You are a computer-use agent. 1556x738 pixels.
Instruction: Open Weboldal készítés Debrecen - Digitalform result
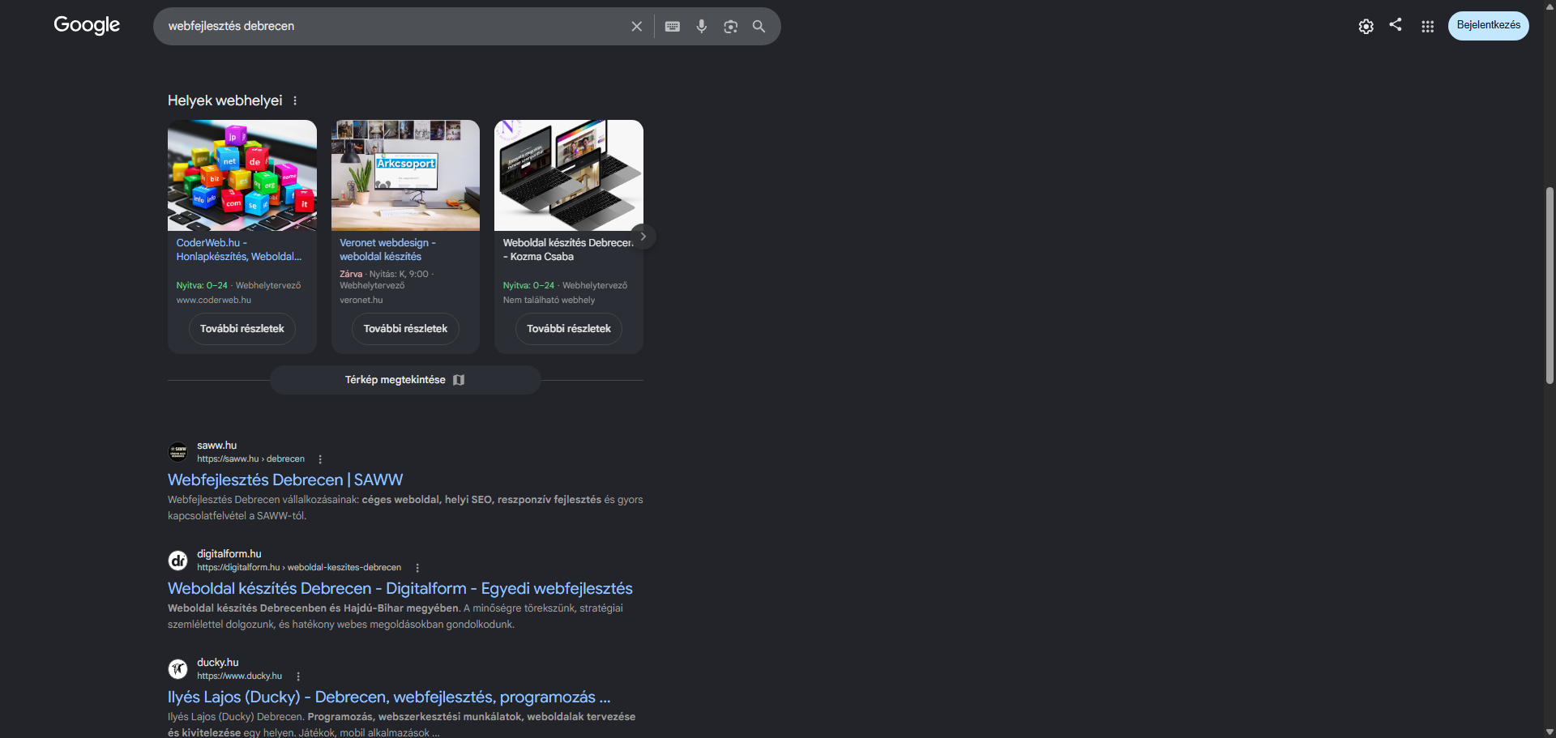(x=400, y=588)
